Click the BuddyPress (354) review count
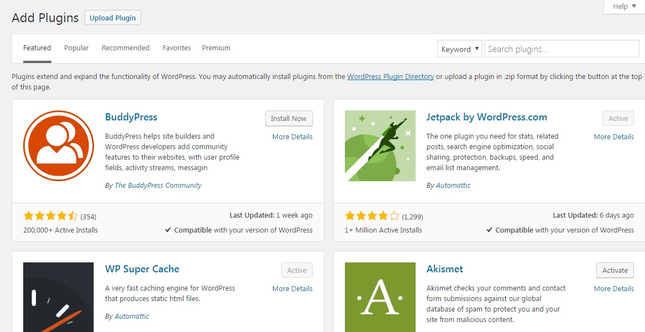 (x=88, y=217)
